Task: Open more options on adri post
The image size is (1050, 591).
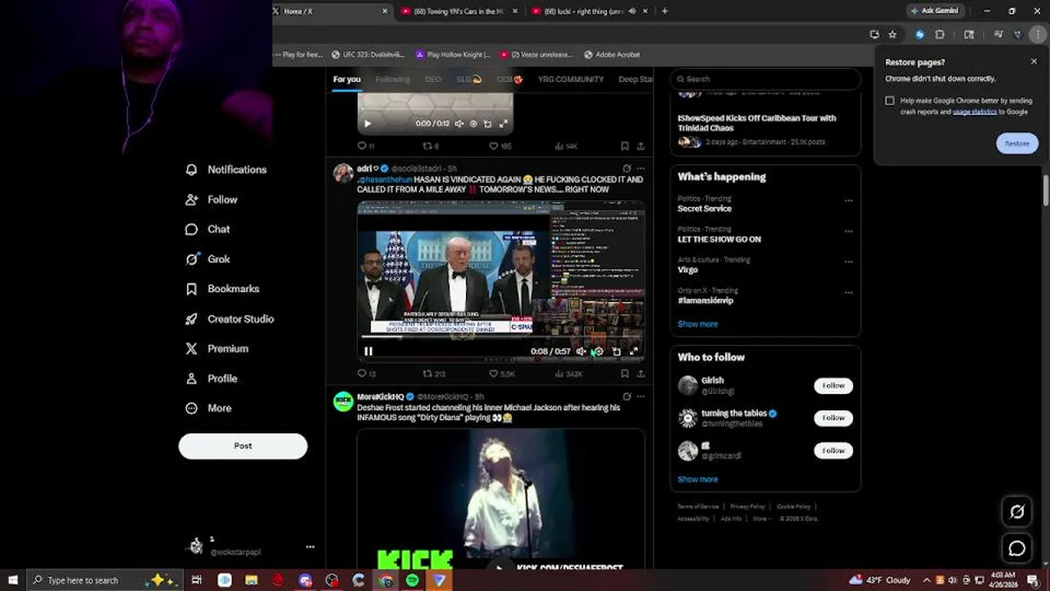Action: coord(641,168)
